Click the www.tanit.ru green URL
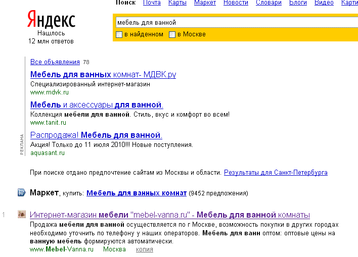 coord(48,123)
